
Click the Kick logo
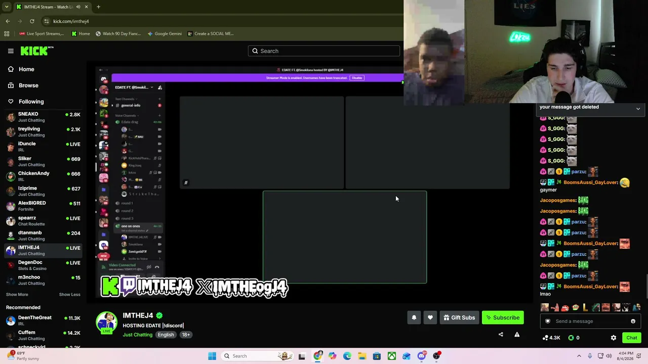pyautogui.click(x=37, y=51)
